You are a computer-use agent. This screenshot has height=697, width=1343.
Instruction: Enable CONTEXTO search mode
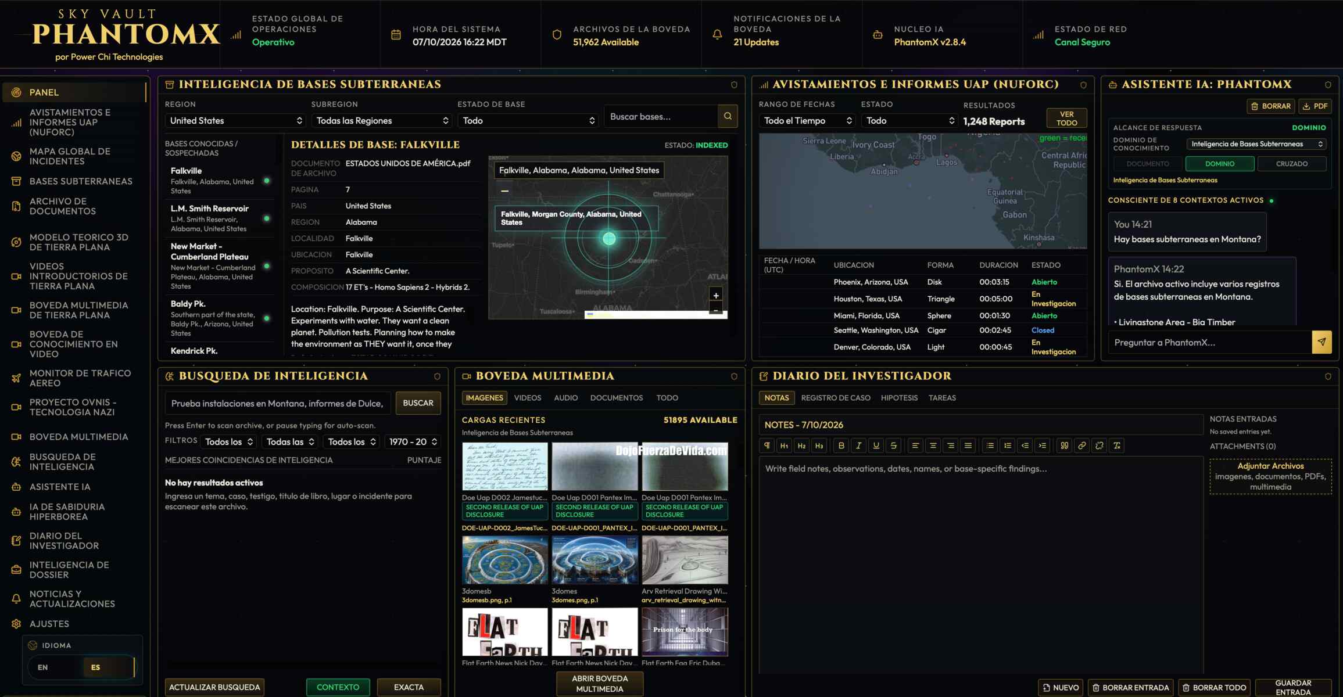coord(338,687)
